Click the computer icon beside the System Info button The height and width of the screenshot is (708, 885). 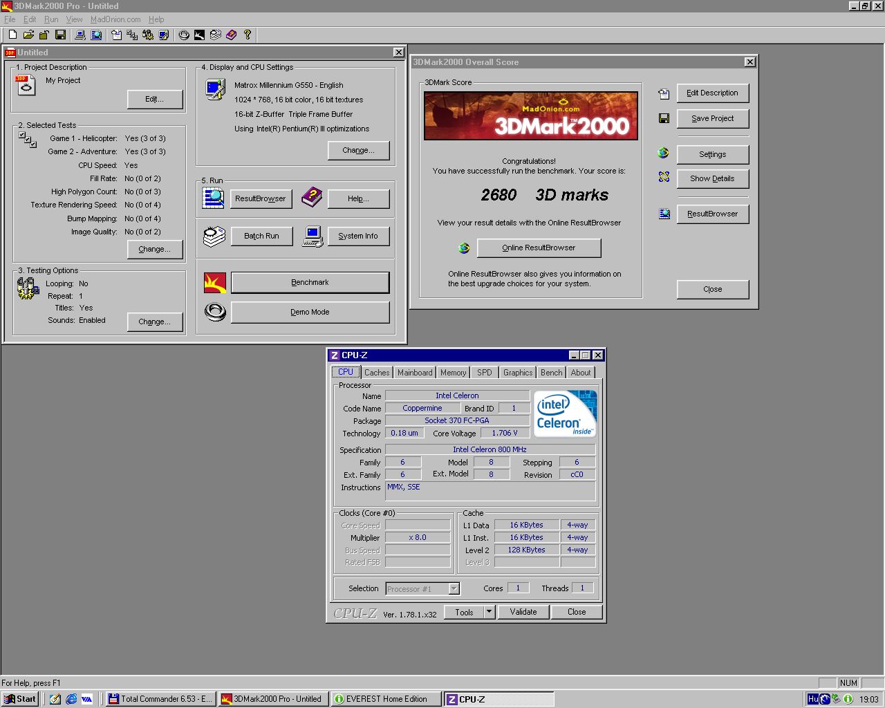point(313,236)
